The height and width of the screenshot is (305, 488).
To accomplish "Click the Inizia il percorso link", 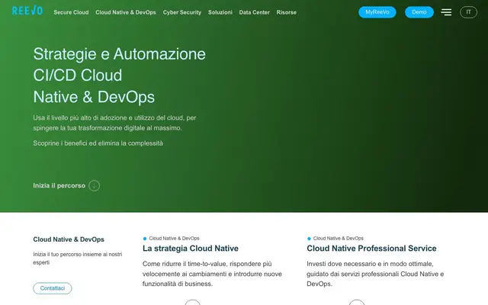I will [x=59, y=185].
